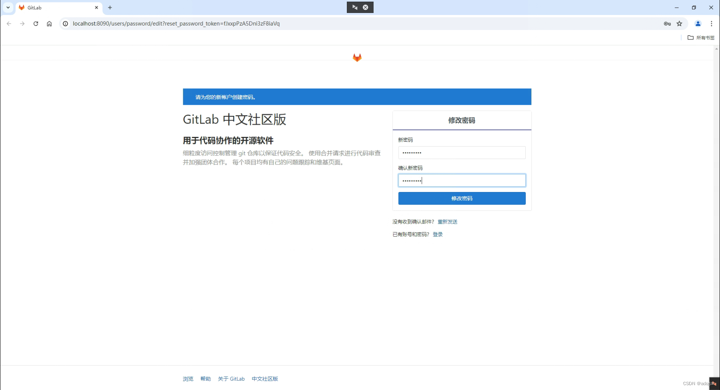Screen dimensions: 720x390
Task: Go to browser home page icon
Action: pos(49,23)
